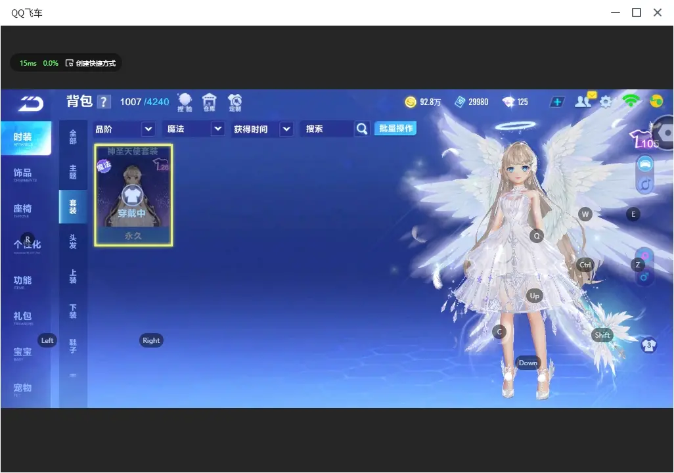
Task: Click the 批量操作 batch button
Action: (x=395, y=128)
